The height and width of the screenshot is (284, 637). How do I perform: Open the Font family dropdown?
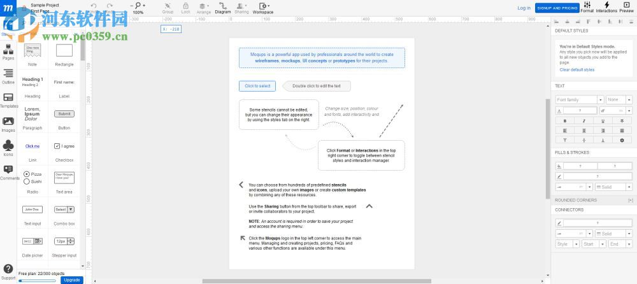click(x=579, y=99)
